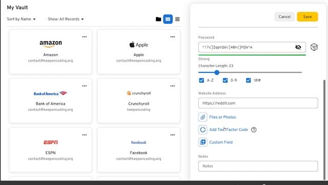This screenshot has height=185, width=328.
Task: Click the Apple logo
Action: click(x=139, y=45)
